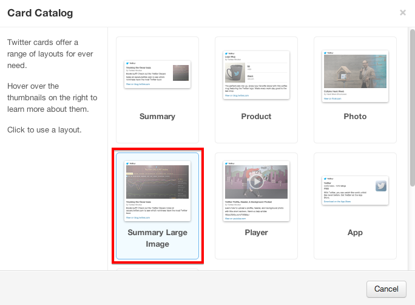
Task: Click the Twitter bird logo in Summary preview
Action: (127, 63)
